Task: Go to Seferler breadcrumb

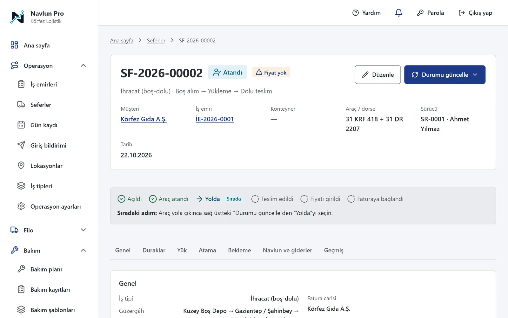Action: click(156, 40)
